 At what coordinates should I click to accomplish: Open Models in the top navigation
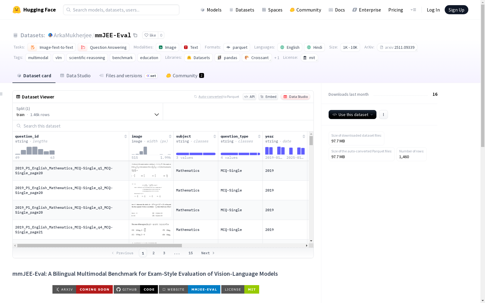pyautogui.click(x=211, y=10)
